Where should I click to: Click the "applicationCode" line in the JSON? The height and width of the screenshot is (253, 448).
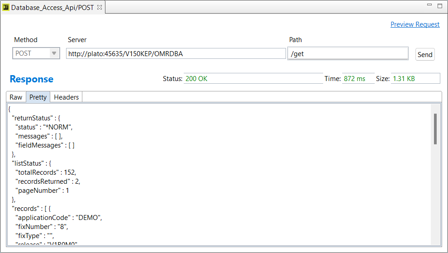[59, 218]
